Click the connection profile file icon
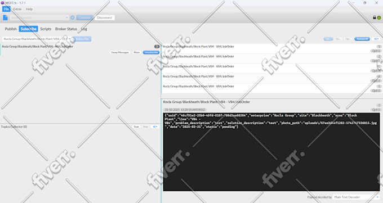Screen dimensions: 383x203 point(6,17)
